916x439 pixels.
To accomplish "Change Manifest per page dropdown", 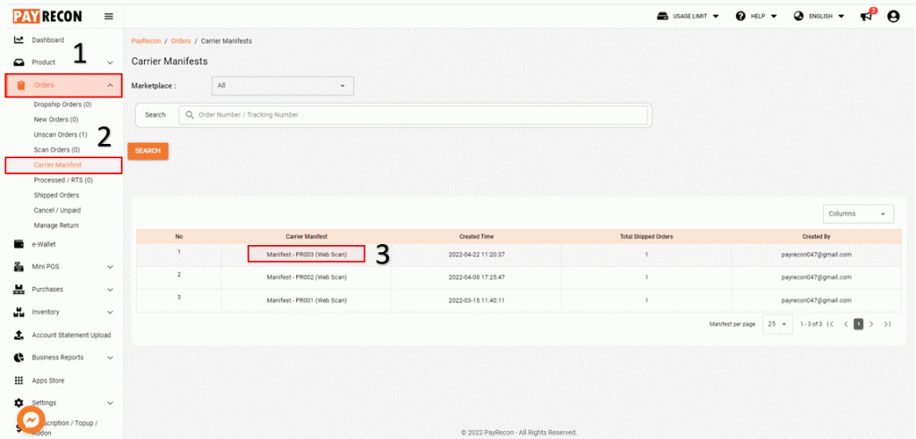I will point(777,324).
